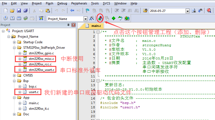Click the Undo arrow icon

pos(57,11)
